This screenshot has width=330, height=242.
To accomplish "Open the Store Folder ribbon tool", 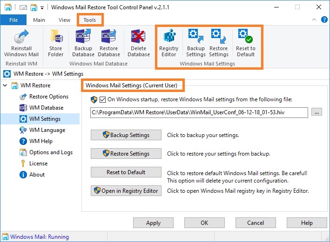I will [x=55, y=43].
